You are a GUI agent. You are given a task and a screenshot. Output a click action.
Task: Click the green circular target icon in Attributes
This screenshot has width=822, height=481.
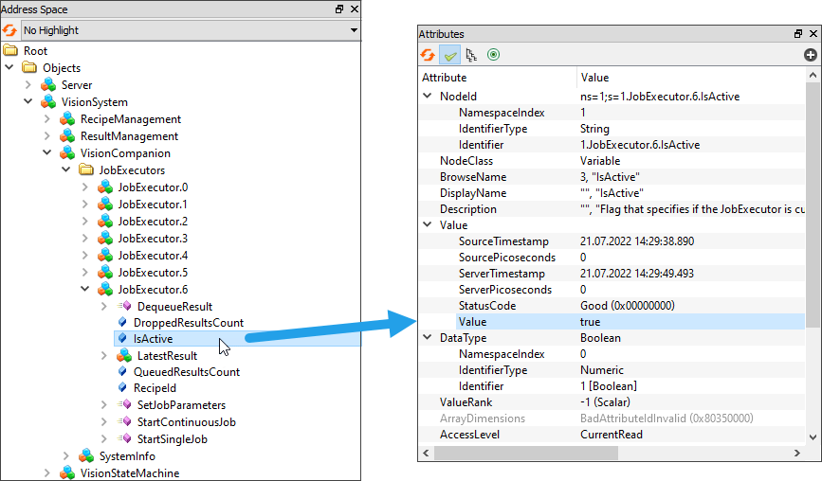[493, 55]
